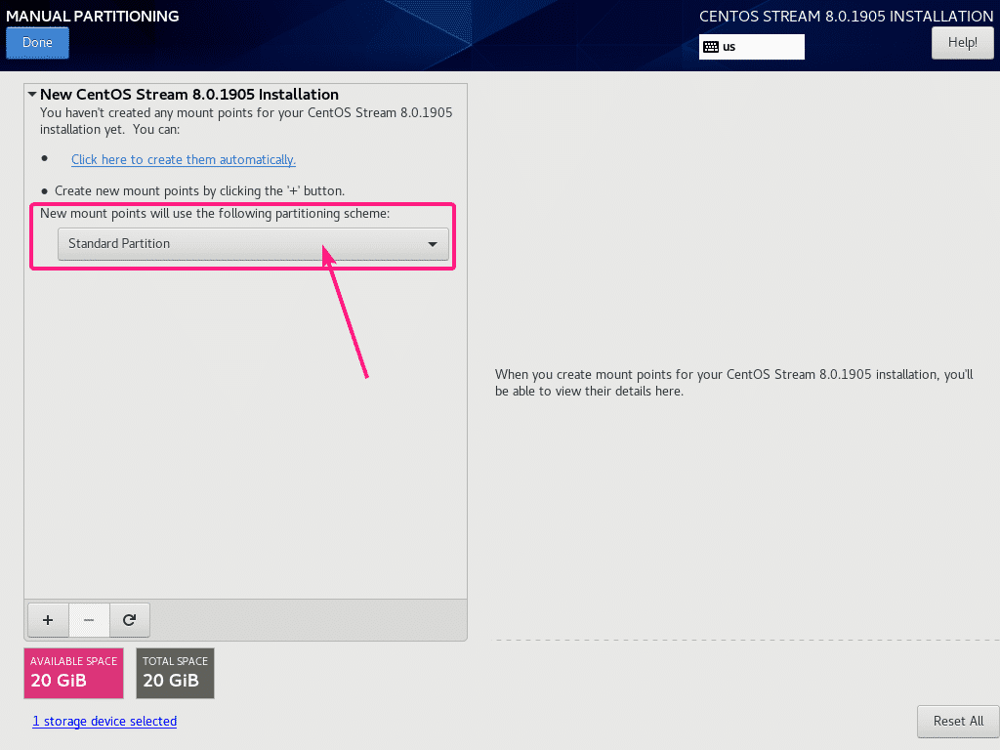Image resolution: width=1000 pixels, height=750 pixels.
Task: Click the minus remove mount point button
Action: [x=89, y=620]
